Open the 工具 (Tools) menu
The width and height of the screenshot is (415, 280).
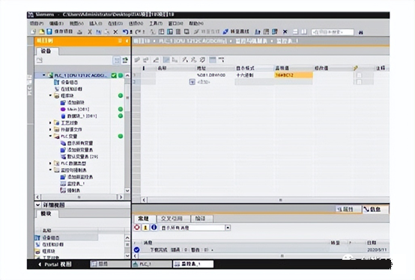click(156, 23)
